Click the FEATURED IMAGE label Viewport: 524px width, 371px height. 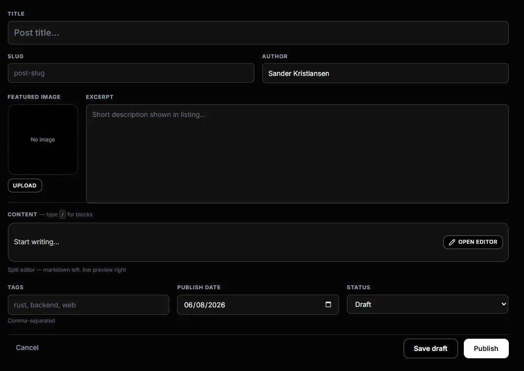[x=34, y=97]
